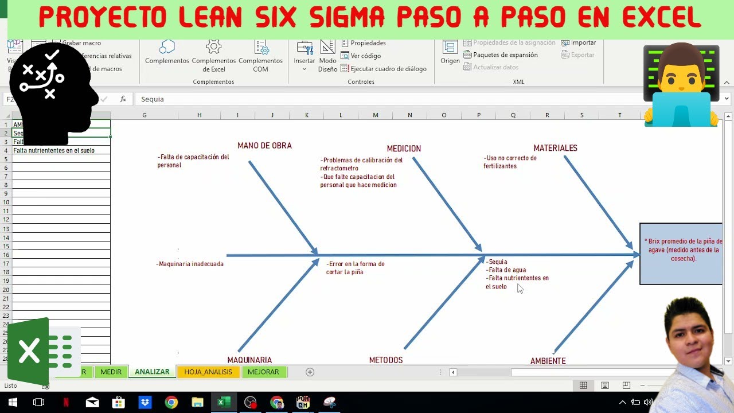The width and height of the screenshot is (734, 413).
Task: Click MANO DE OBRA label
Action: (x=264, y=146)
